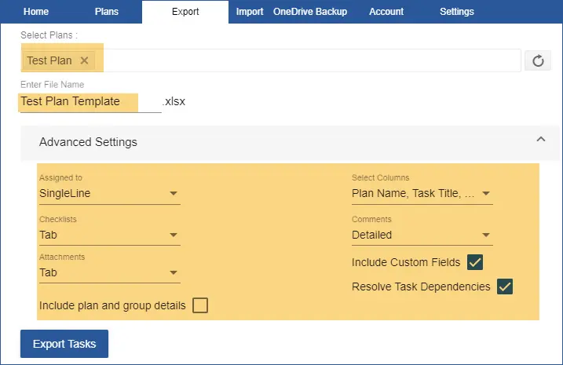Open the Select Columns dropdown
The image size is (563, 365).
coord(422,193)
